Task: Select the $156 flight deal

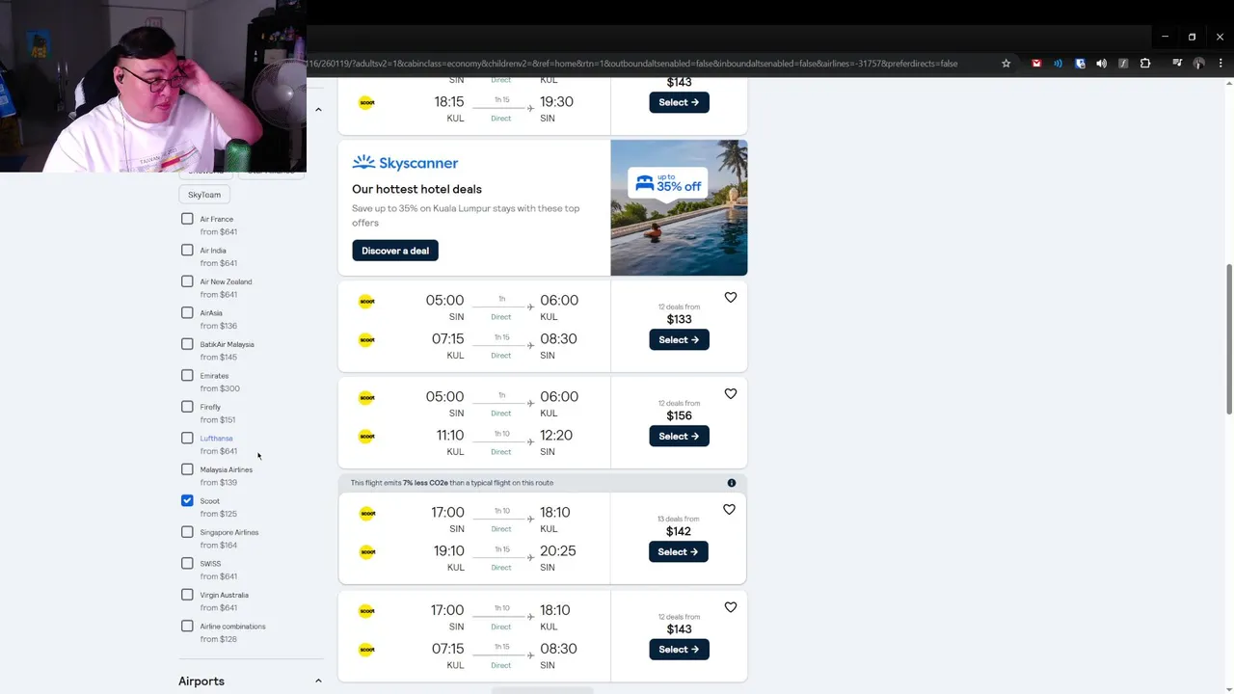Action: [679, 436]
